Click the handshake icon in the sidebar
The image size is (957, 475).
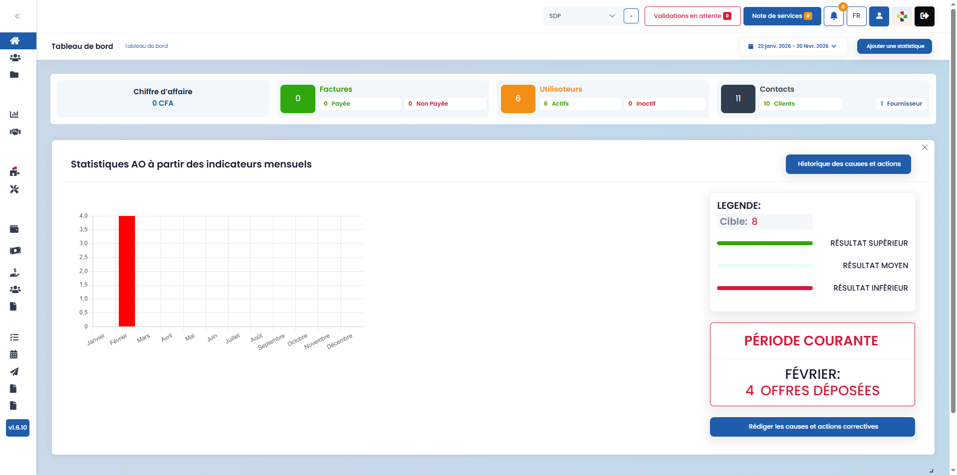click(x=15, y=132)
